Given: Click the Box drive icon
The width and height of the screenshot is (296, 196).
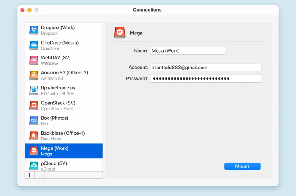Looking at the screenshot, I should pyautogui.click(x=34, y=121).
